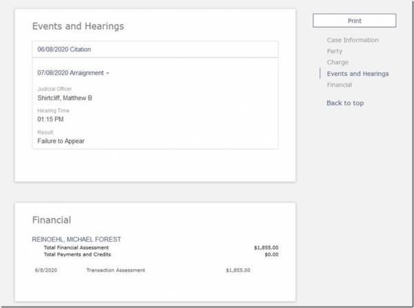Navigate to the Charge section
414x308 pixels.
tap(337, 62)
